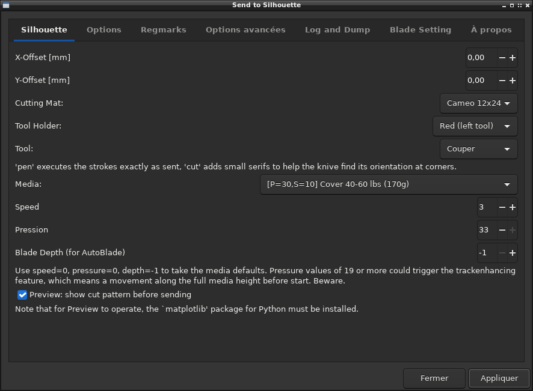Switch to the Regmarks tab
This screenshot has width=533, height=391.
pyautogui.click(x=163, y=29)
